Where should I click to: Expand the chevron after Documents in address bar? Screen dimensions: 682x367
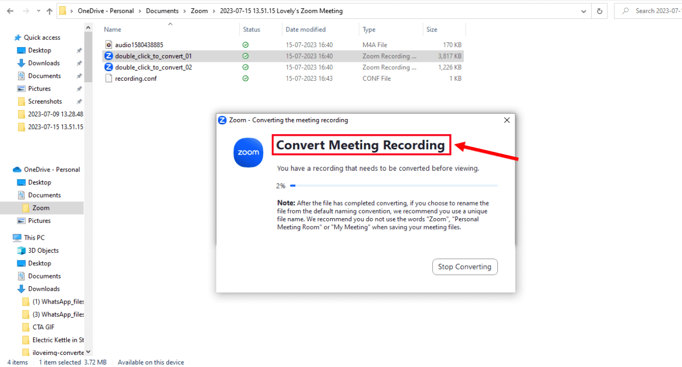pyautogui.click(x=185, y=11)
